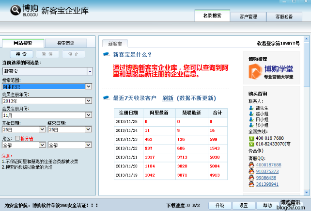Click the Blogou magnifier logo icon

point(16,9)
